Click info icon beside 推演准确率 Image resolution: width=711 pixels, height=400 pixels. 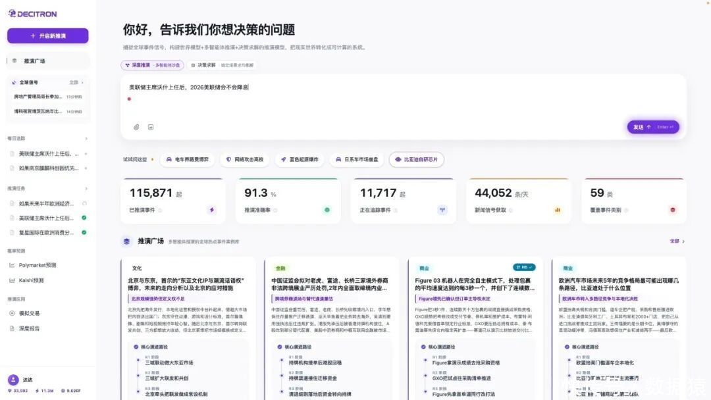(x=275, y=210)
